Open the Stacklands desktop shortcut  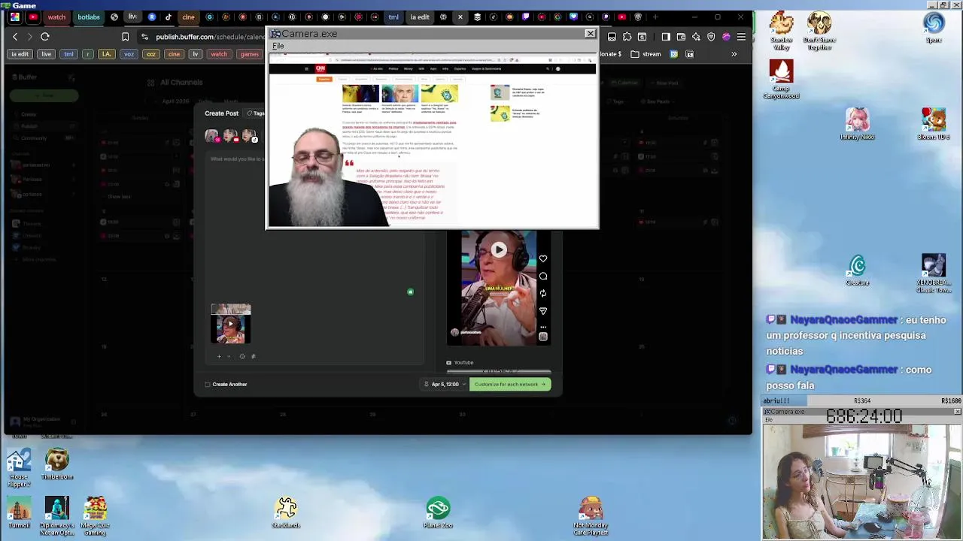click(x=286, y=512)
